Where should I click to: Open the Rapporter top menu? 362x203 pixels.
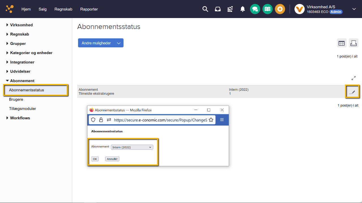pos(89,9)
